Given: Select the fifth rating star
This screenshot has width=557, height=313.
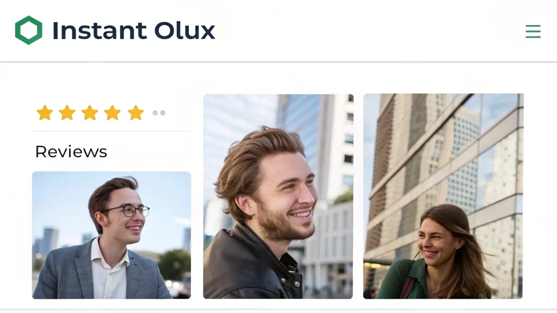Looking at the screenshot, I should (135, 113).
